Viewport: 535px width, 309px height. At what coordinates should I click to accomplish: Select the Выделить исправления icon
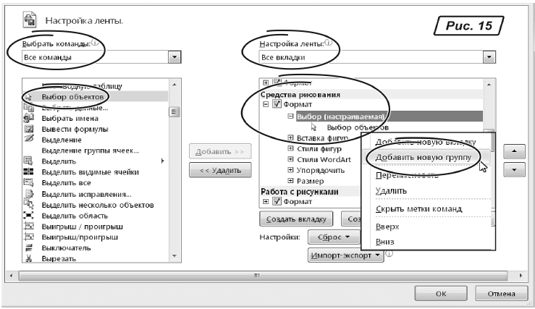[30, 194]
